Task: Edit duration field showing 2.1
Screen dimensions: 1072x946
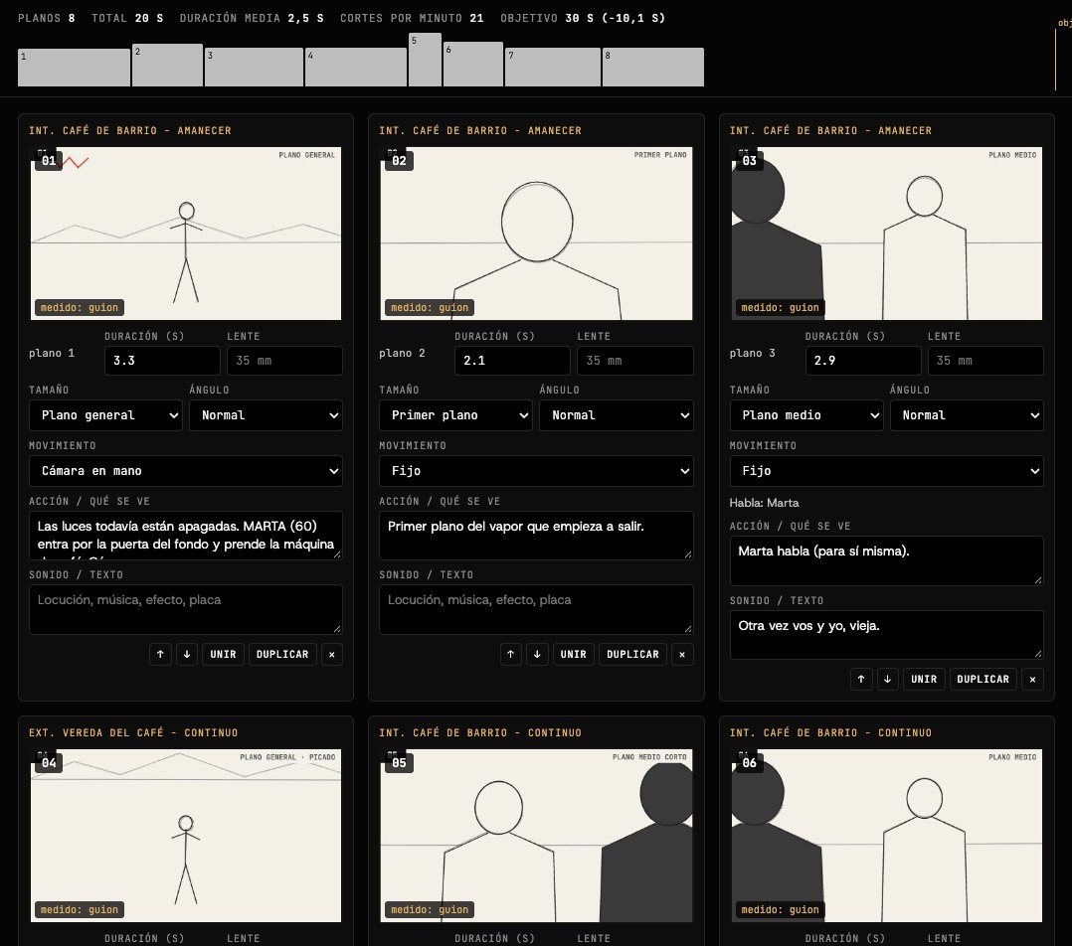Action: point(512,361)
